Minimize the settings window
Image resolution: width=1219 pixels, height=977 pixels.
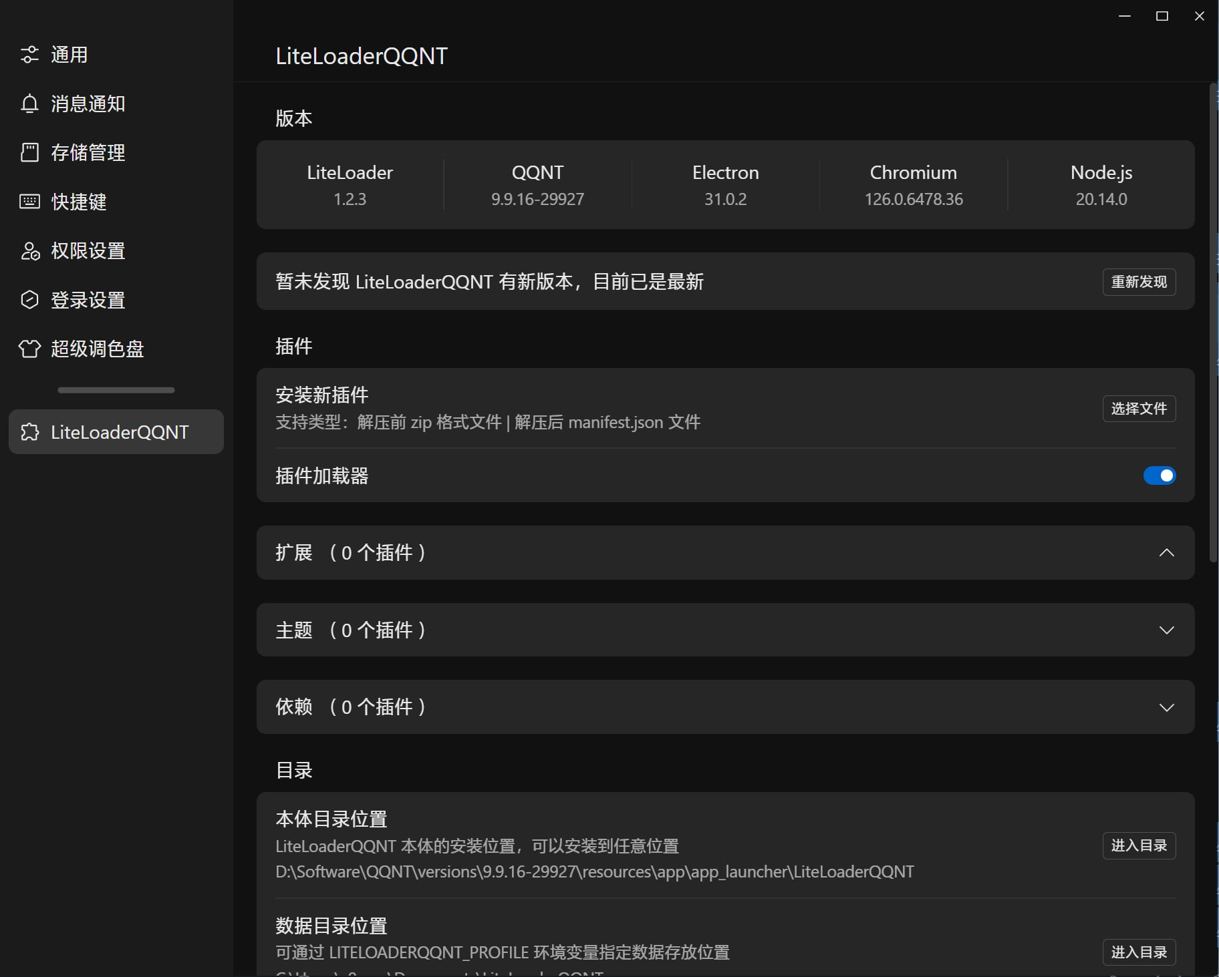(1125, 16)
